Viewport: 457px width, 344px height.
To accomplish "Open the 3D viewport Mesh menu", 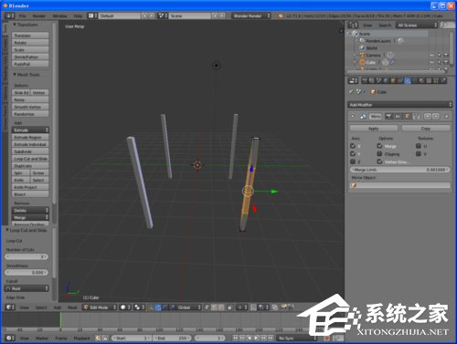I will click(x=72, y=308).
